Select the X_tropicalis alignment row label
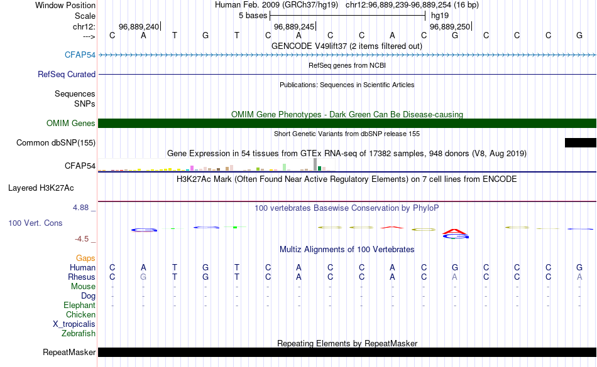Image resolution: width=597 pixels, height=367 pixels. pyautogui.click(x=74, y=324)
